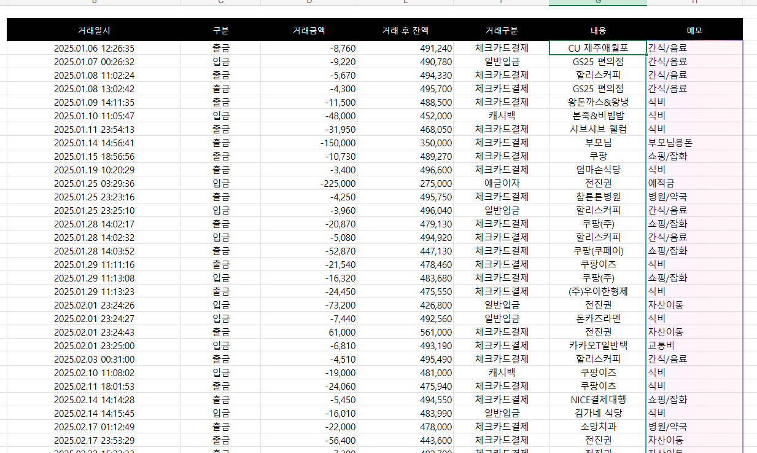The image size is (757, 453).
Task: Select the 엄마손식당 cell
Action: click(598, 170)
